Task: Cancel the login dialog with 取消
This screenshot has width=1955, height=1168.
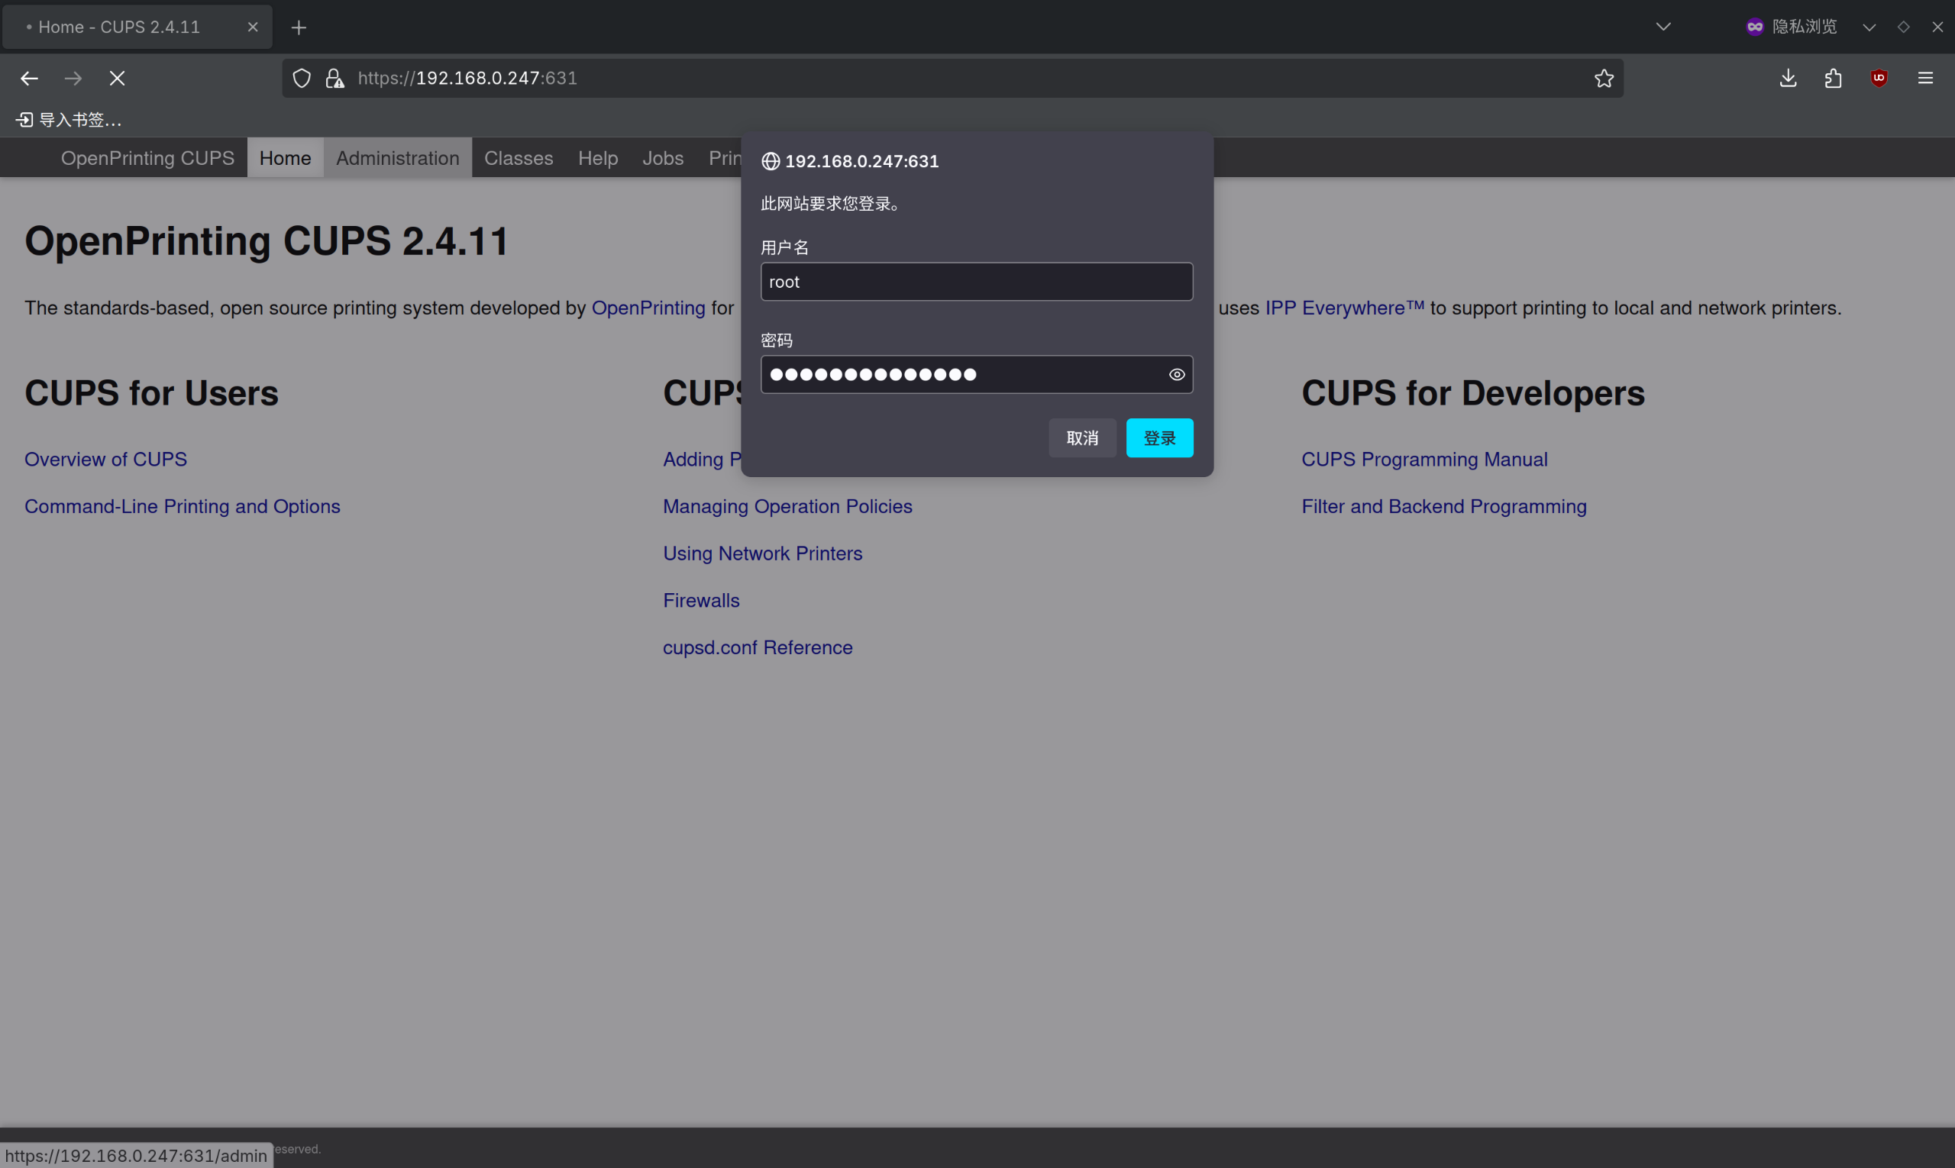Action: click(x=1082, y=438)
